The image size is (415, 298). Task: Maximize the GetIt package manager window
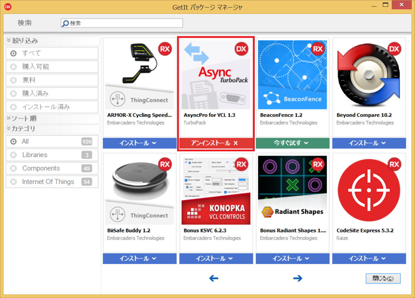click(385, 5)
